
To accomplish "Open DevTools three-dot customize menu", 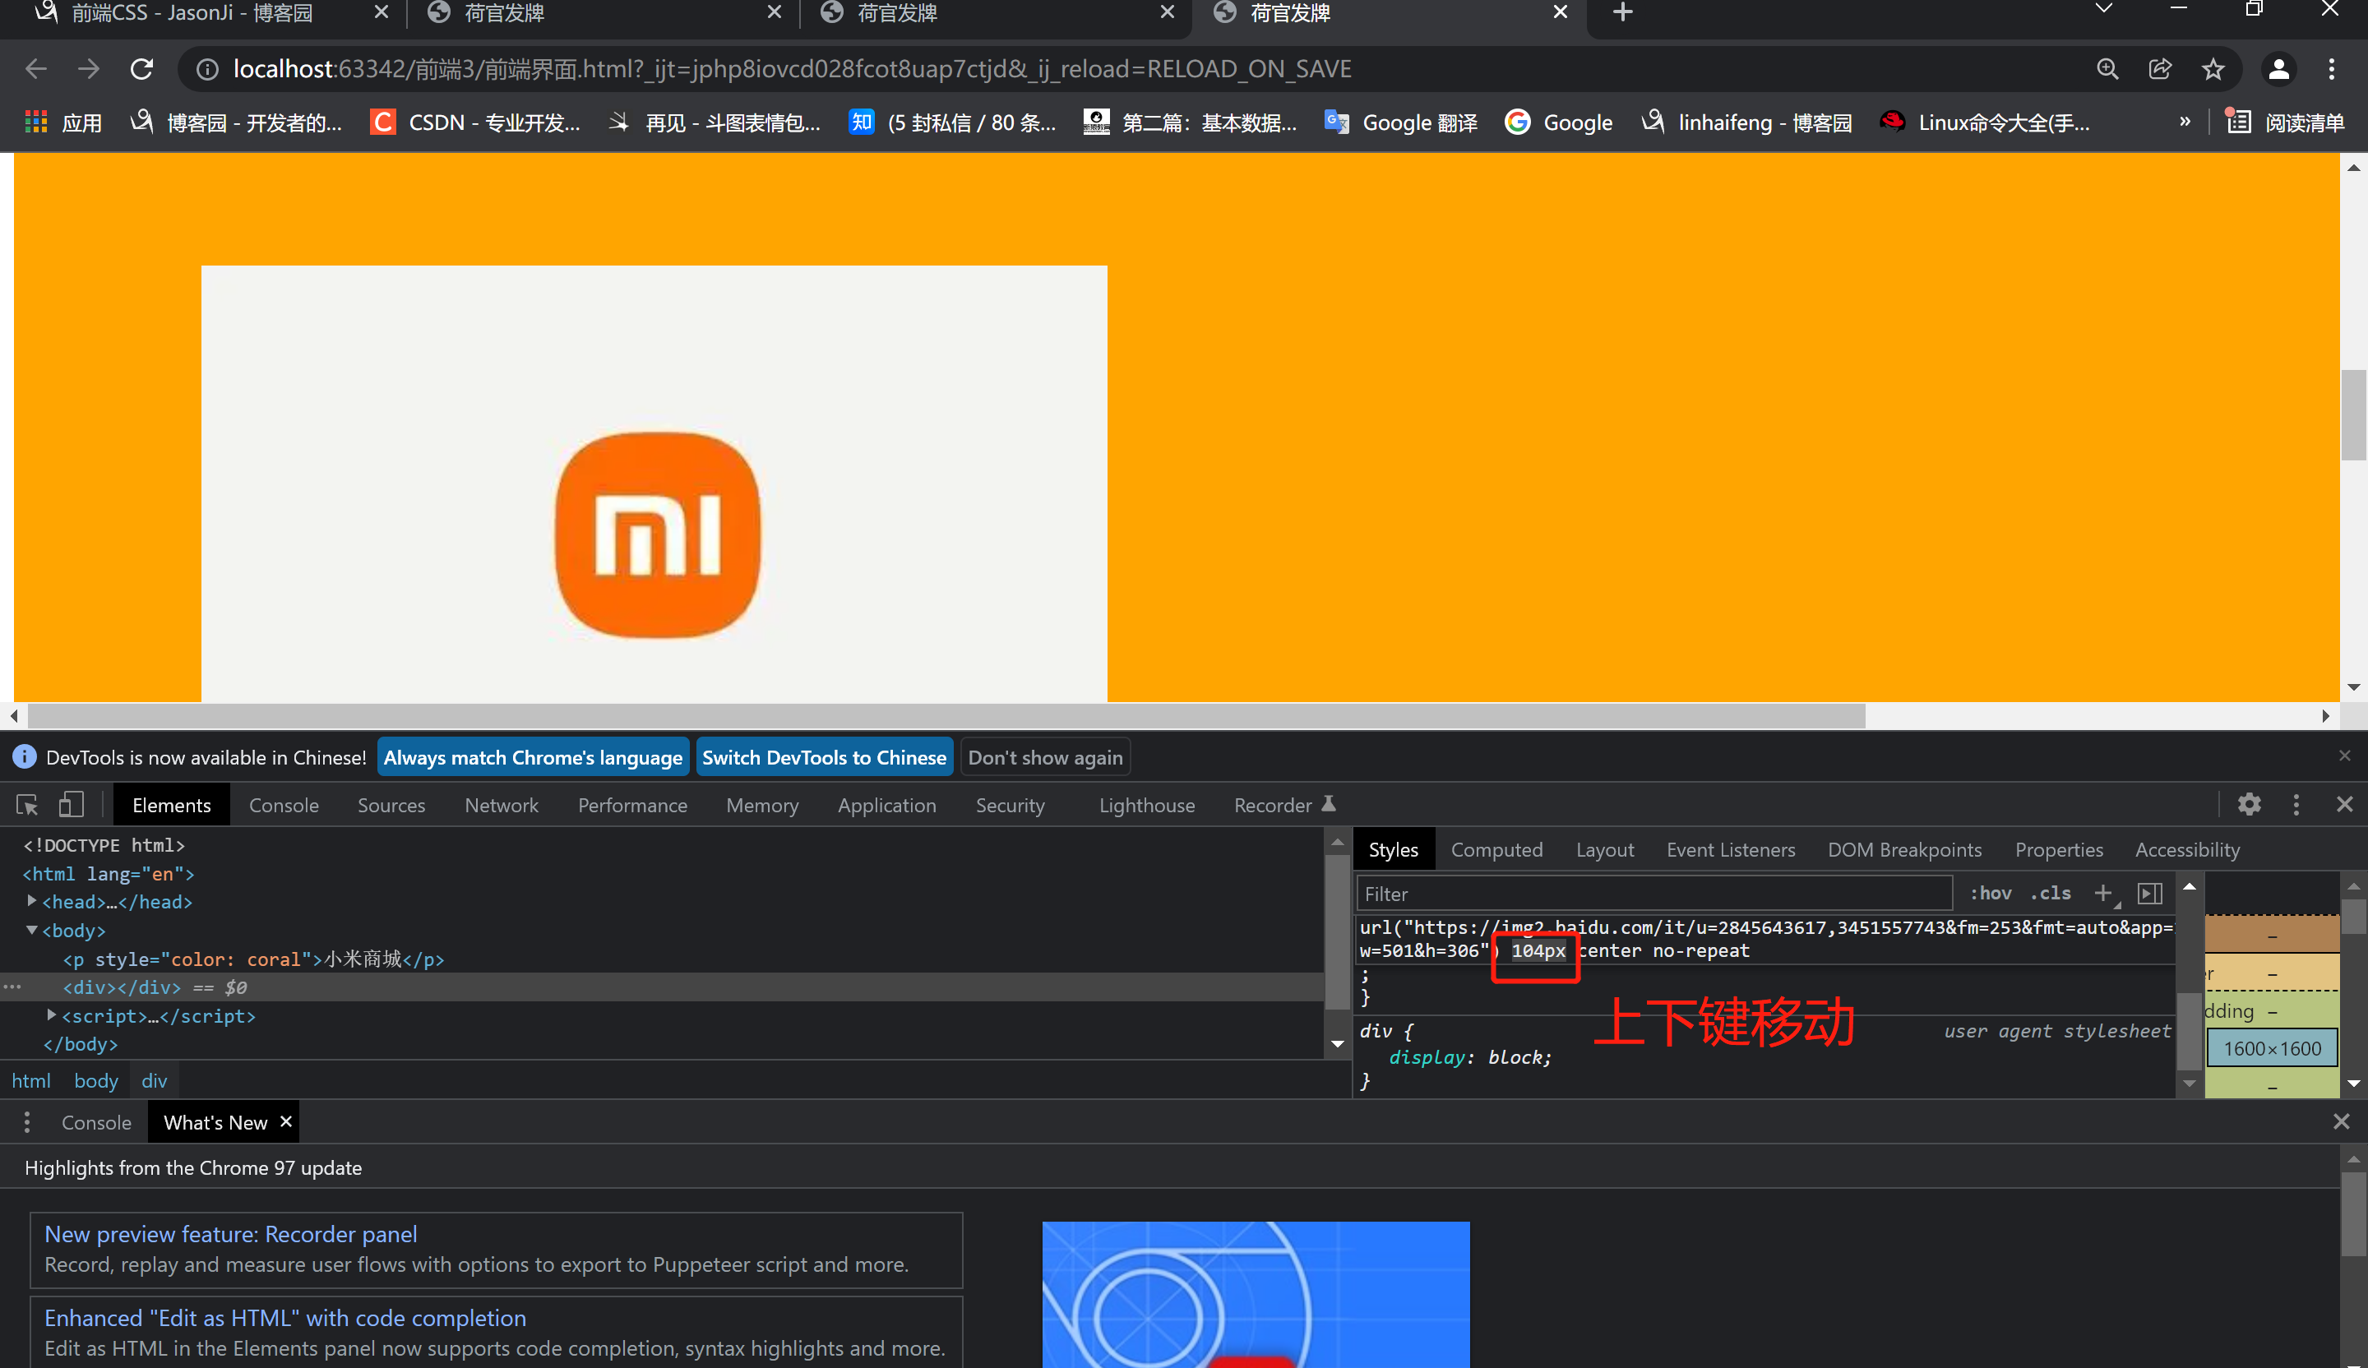I will tap(2296, 804).
